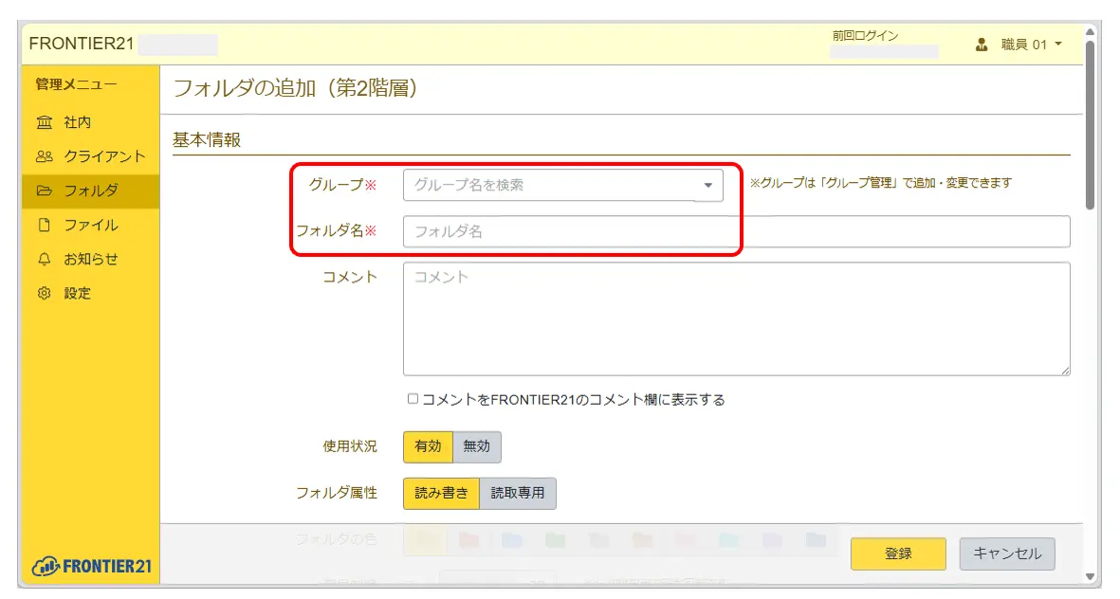Click inside the コメント text area
The image size is (1120, 599).
[736, 318]
